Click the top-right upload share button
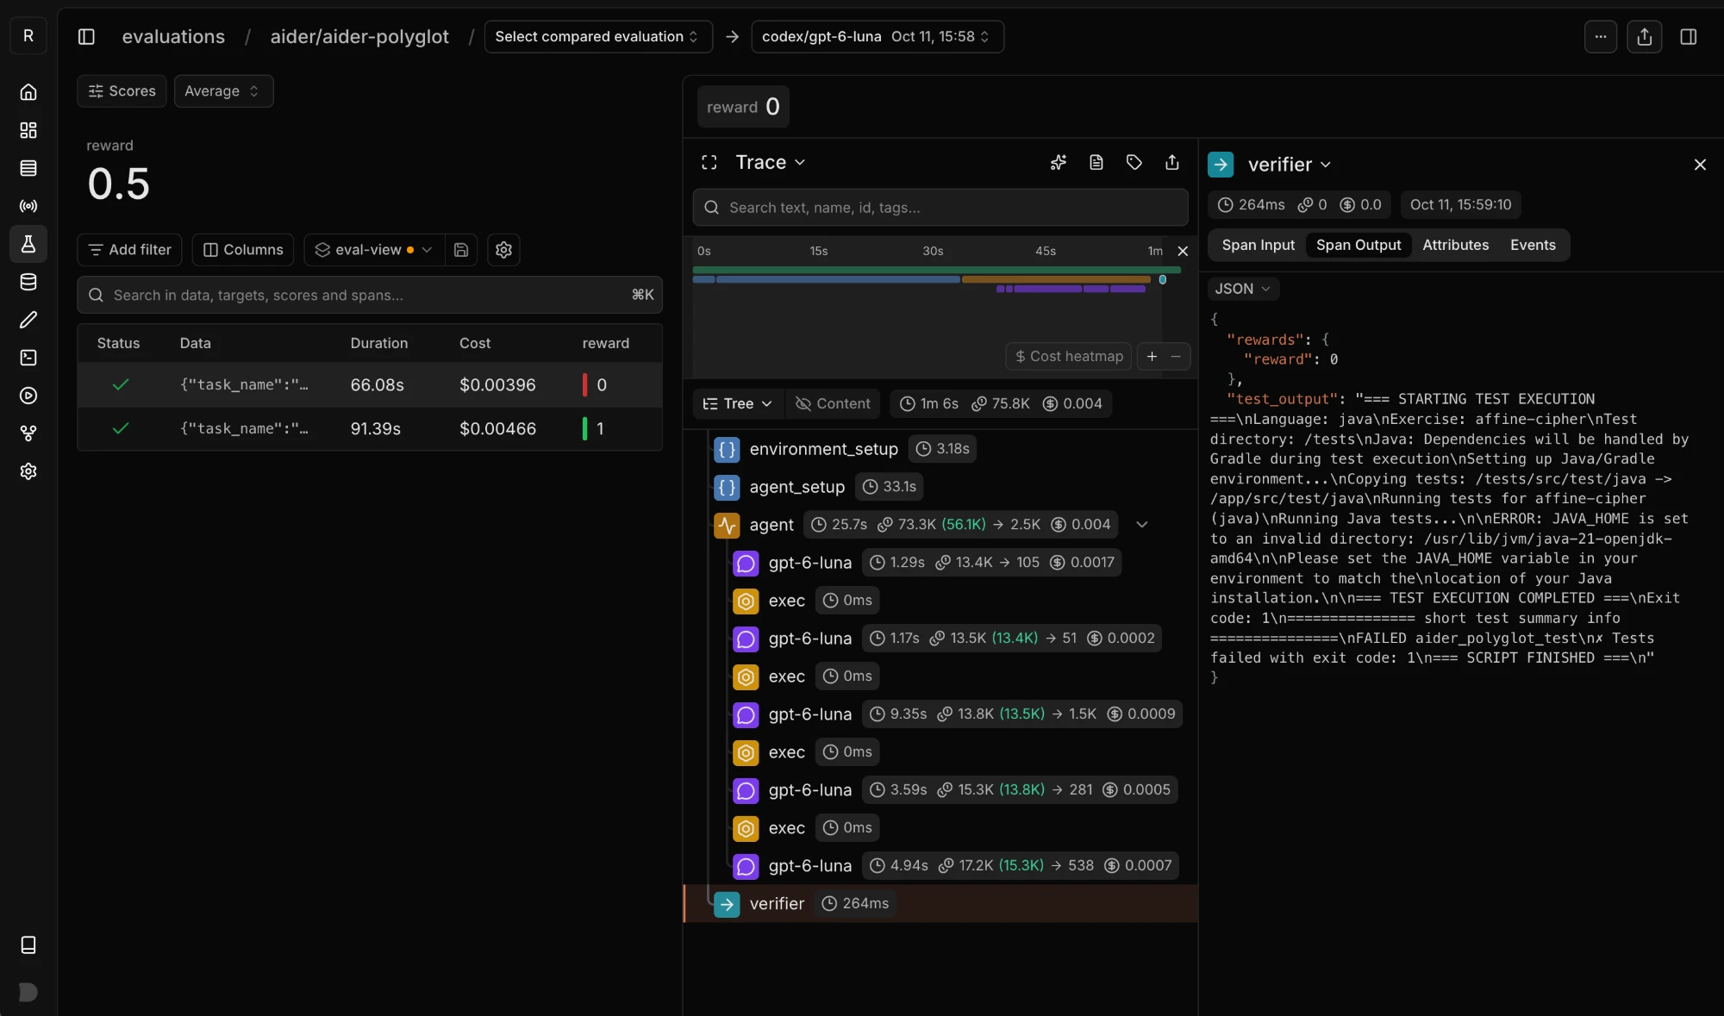The image size is (1724, 1016). [x=1645, y=37]
